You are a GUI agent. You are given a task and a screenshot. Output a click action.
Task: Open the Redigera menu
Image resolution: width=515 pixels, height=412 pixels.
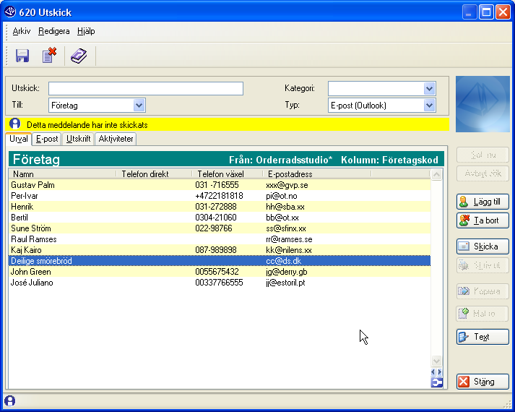(x=54, y=31)
